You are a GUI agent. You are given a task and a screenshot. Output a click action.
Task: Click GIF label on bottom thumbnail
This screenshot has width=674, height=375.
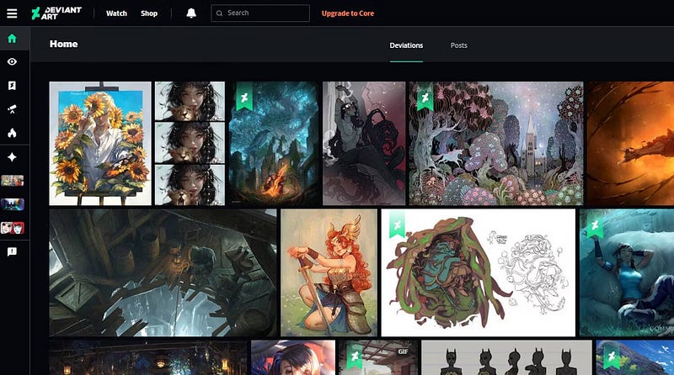pos(404,351)
